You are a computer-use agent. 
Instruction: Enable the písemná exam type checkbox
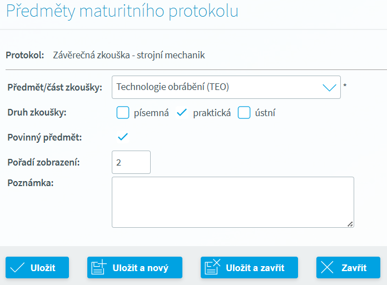[x=123, y=113]
